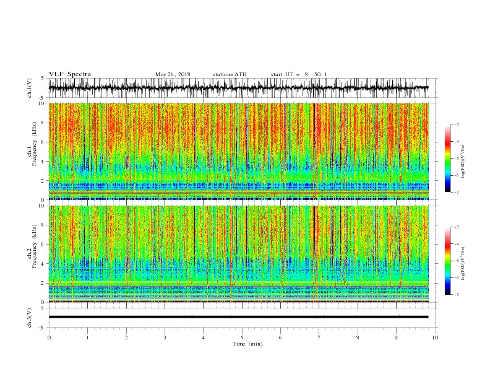Image resolution: width=490 pixels, height=379 pixels.
Task: Click inside the ch.1 spectrogram panel
Action: 238,151
